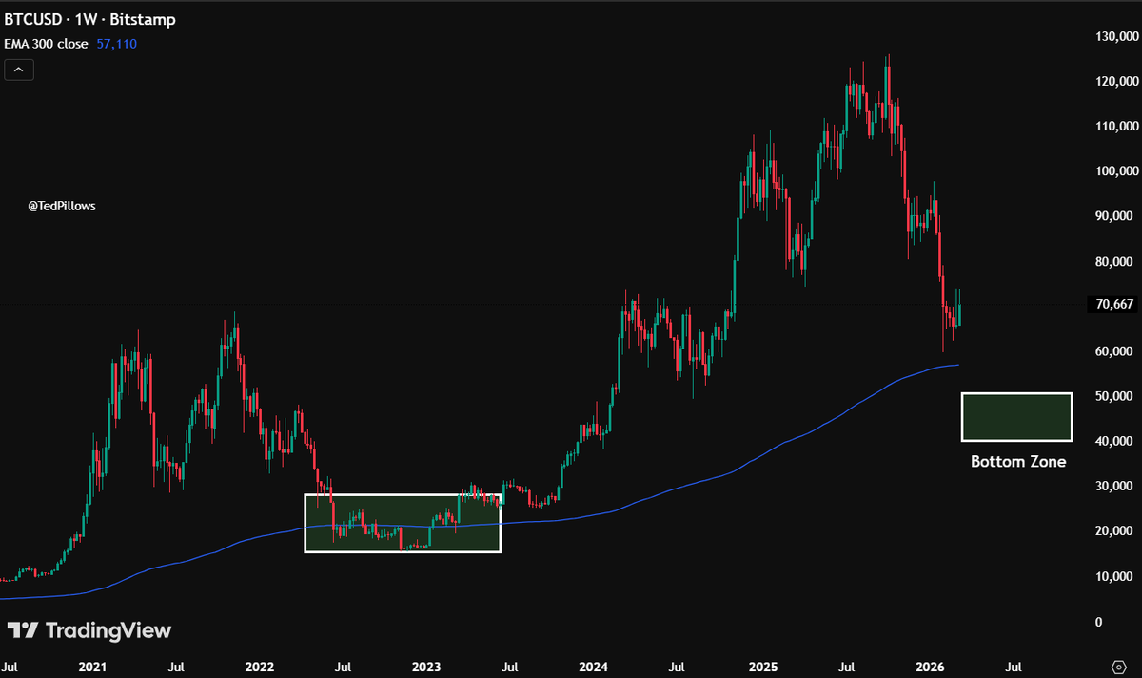This screenshot has width=1142, height=678.
Task: Click the right-side price axis
Action: click(x=1113, y=381)
